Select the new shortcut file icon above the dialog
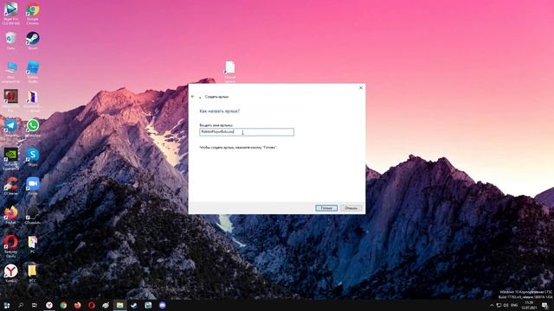 tap(230, 72)
